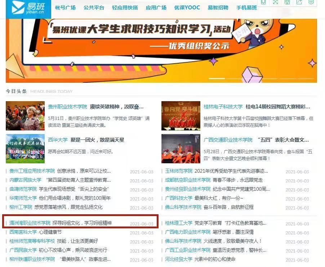Click the 桂林电子科技大学 school link
325x267 pixels.
223,107
